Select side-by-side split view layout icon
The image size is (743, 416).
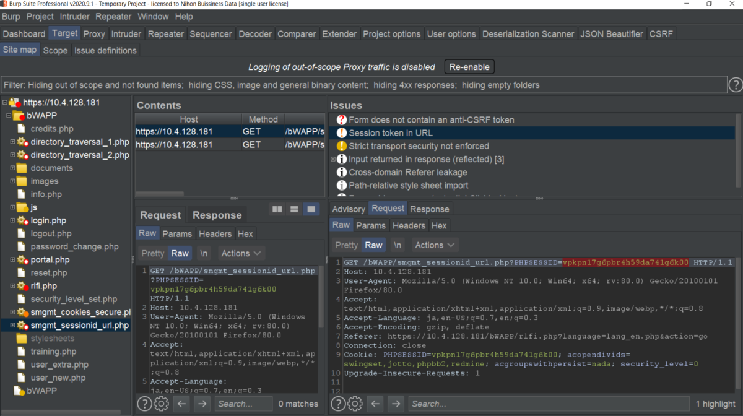tap(277, 209)
